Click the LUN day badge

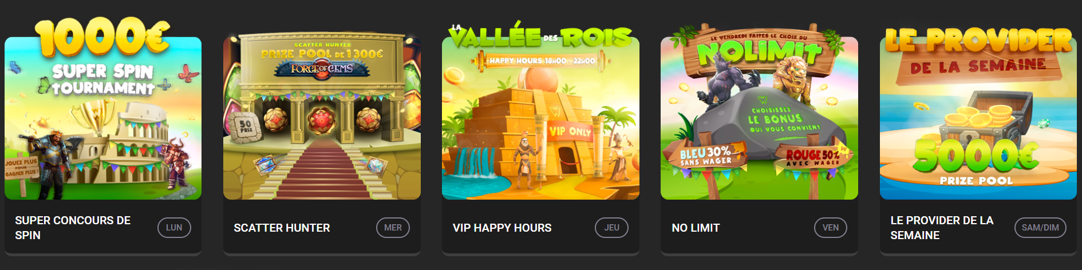coord(174,228)
